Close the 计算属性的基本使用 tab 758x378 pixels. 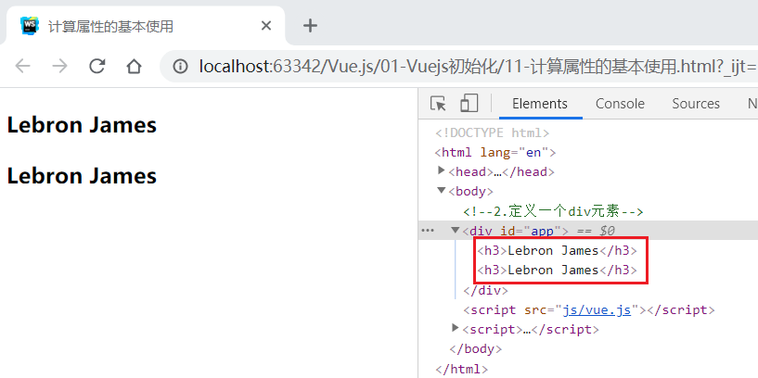point(266,26)
